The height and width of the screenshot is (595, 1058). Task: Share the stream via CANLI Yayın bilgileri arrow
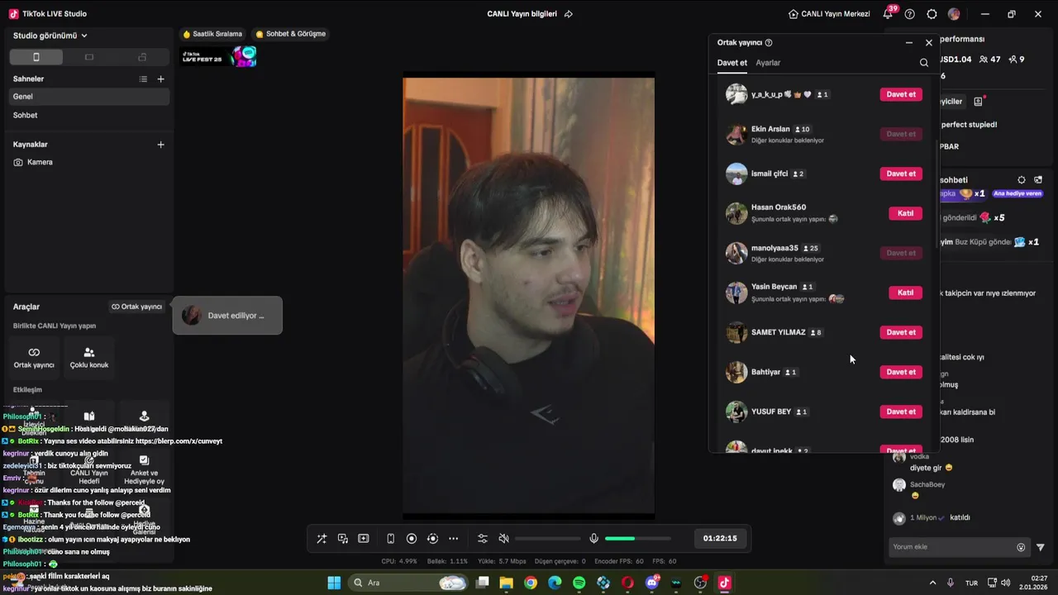pyautogui.click(x=569, y=14)
